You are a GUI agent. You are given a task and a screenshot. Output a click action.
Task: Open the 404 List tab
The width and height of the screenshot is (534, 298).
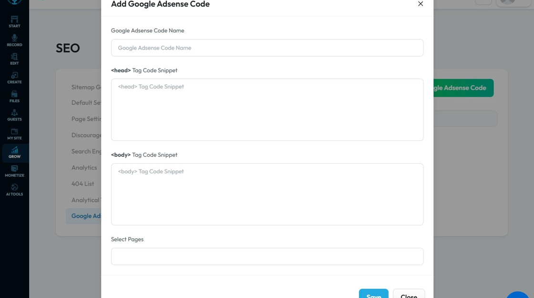click(x=83, y=184)
